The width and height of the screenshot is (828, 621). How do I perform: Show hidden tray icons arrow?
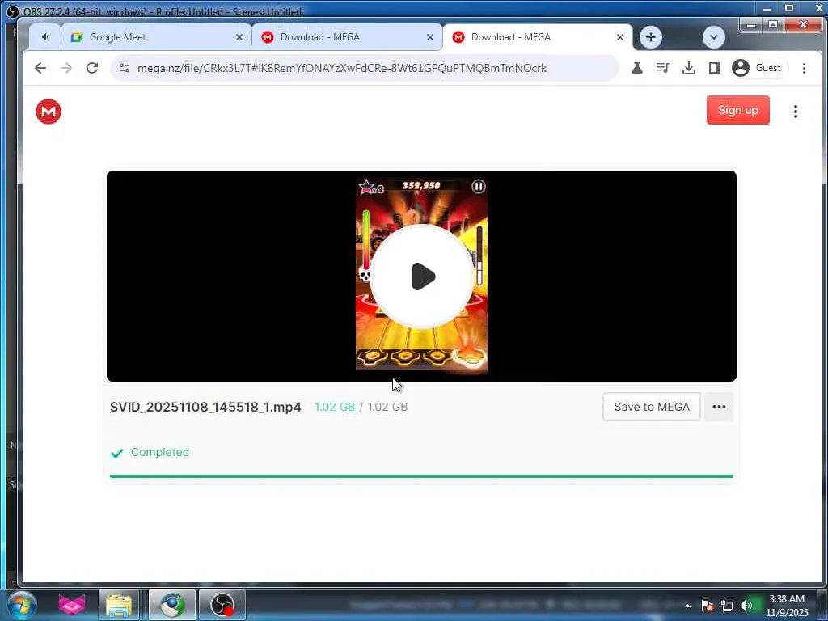tap(687, 606)
